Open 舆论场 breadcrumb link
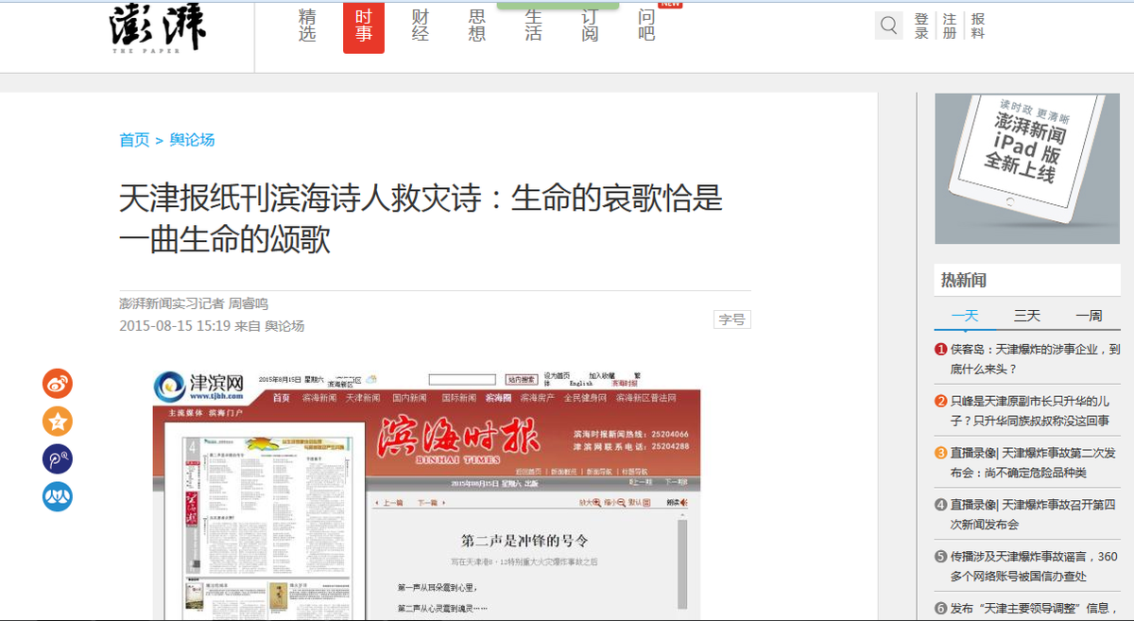Image resolution: width=1134 pixels, height=621 pixels. pos(193,140)
